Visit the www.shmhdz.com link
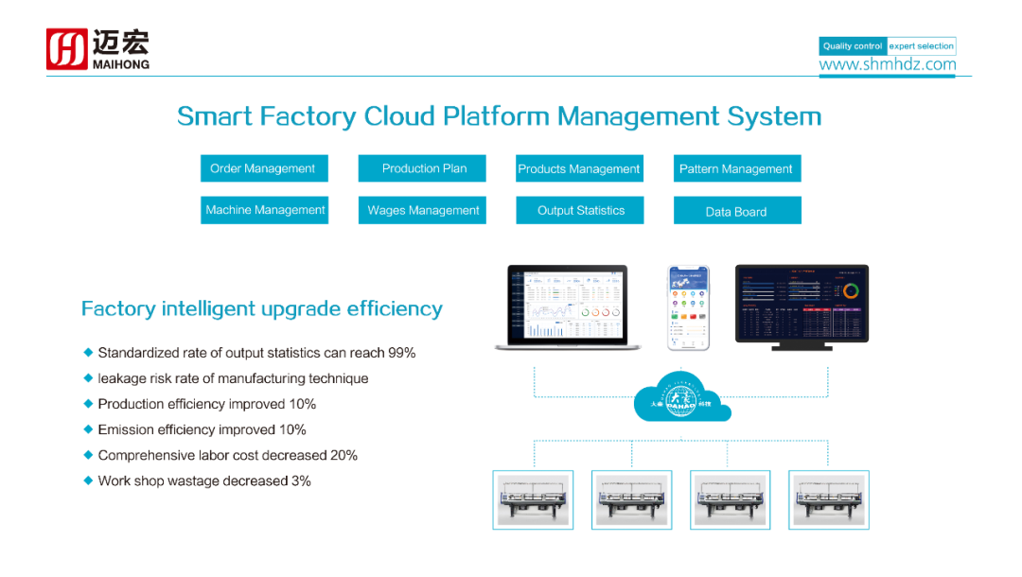The image size is (1022, 577). pyautogui.click(x=887, y=65)
